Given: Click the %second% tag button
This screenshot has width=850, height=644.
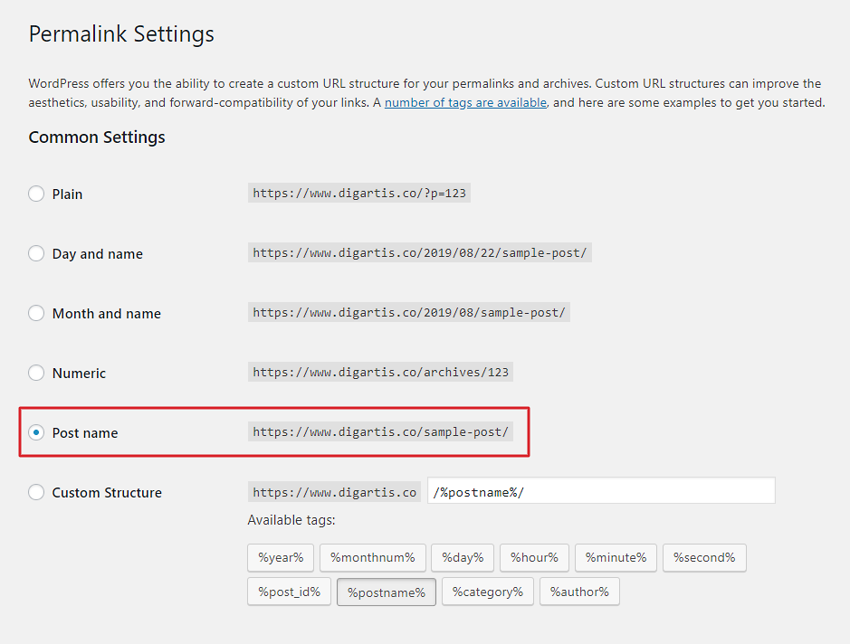Looking at the screenshot, I should coord(705,558).
